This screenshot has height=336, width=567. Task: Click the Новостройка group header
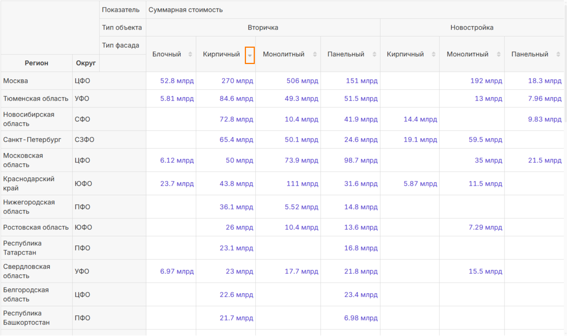click(472, 28)
